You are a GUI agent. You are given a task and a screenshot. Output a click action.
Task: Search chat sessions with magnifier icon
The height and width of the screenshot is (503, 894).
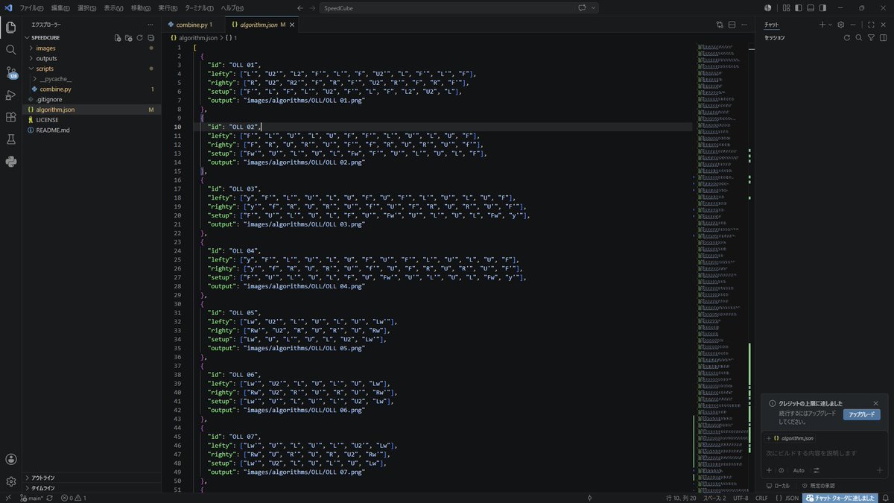[859, 37]
